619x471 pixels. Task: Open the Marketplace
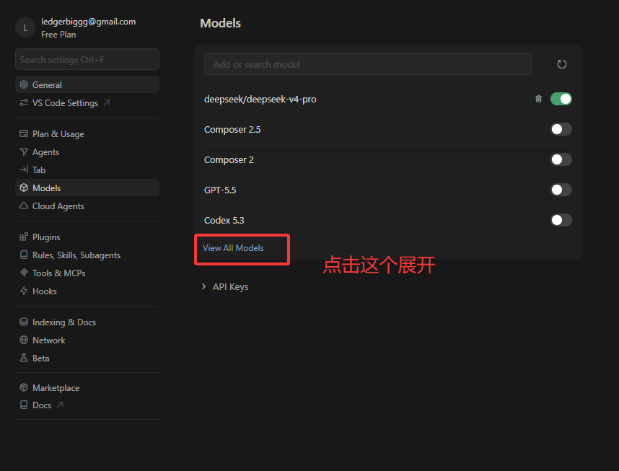(87, 388)
